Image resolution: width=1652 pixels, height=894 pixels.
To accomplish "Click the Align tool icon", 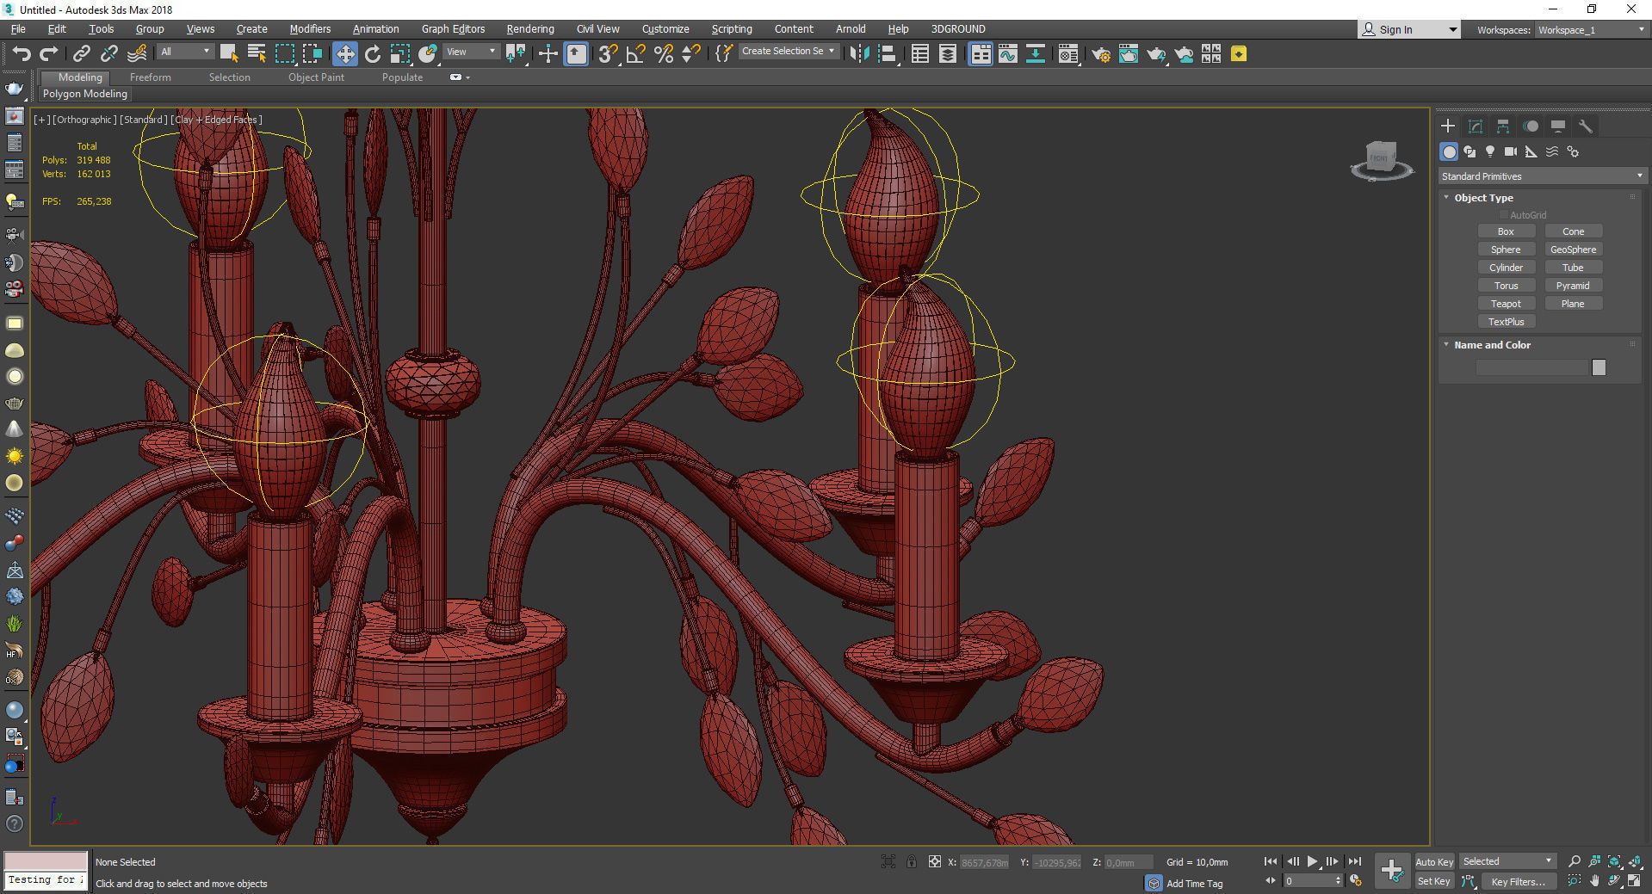I will tap(888, 53).
